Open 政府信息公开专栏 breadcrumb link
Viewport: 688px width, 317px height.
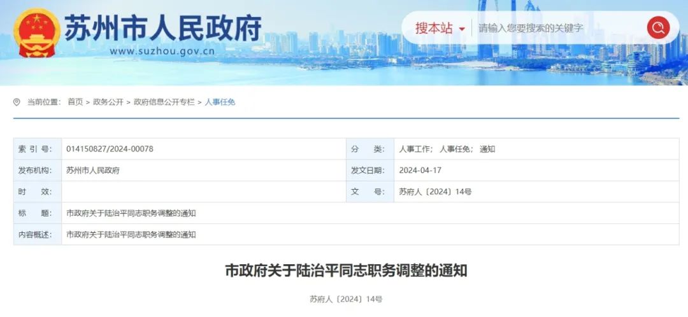click(164, 102)
